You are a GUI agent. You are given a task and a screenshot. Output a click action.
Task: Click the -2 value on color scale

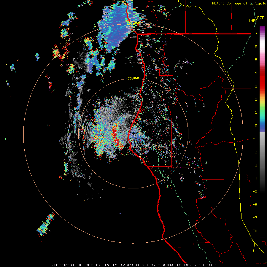255,152
